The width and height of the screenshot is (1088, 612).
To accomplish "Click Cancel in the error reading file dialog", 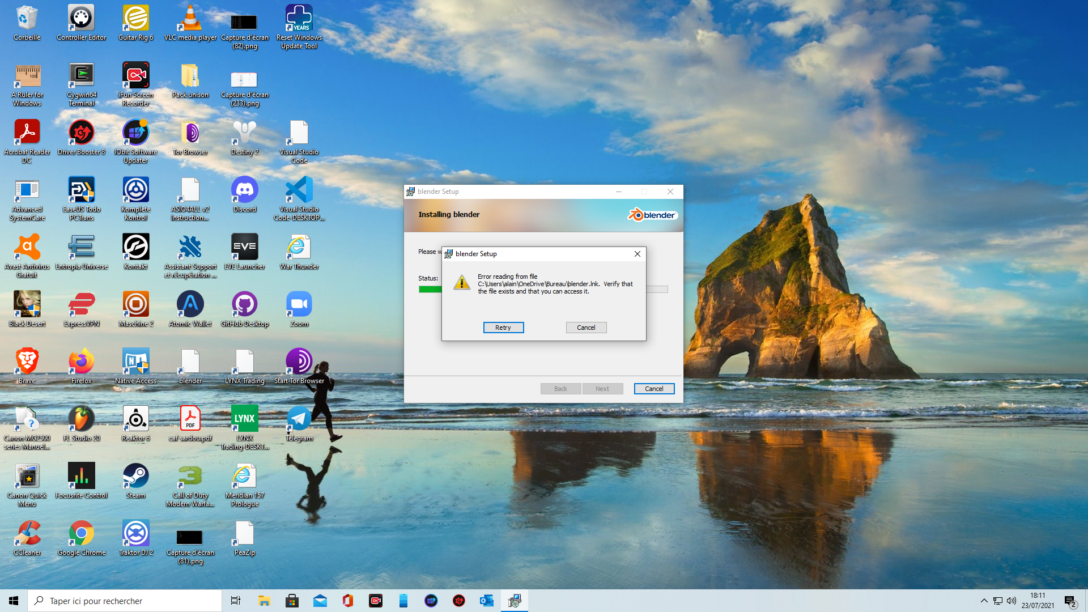I will click(586, 328).
